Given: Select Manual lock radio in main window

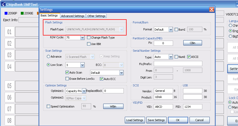Looking at the screenshot, I should coord(230,107).
